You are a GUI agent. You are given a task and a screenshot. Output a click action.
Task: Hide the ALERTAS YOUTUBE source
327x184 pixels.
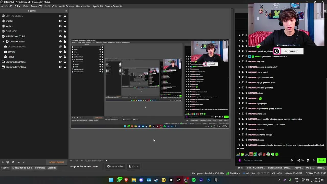[60, 36]
